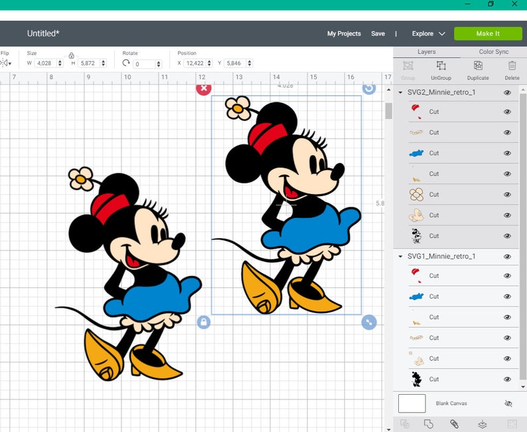Click the height H input field
This screenshot has width=527, height=432.
(x=90, y=63)
